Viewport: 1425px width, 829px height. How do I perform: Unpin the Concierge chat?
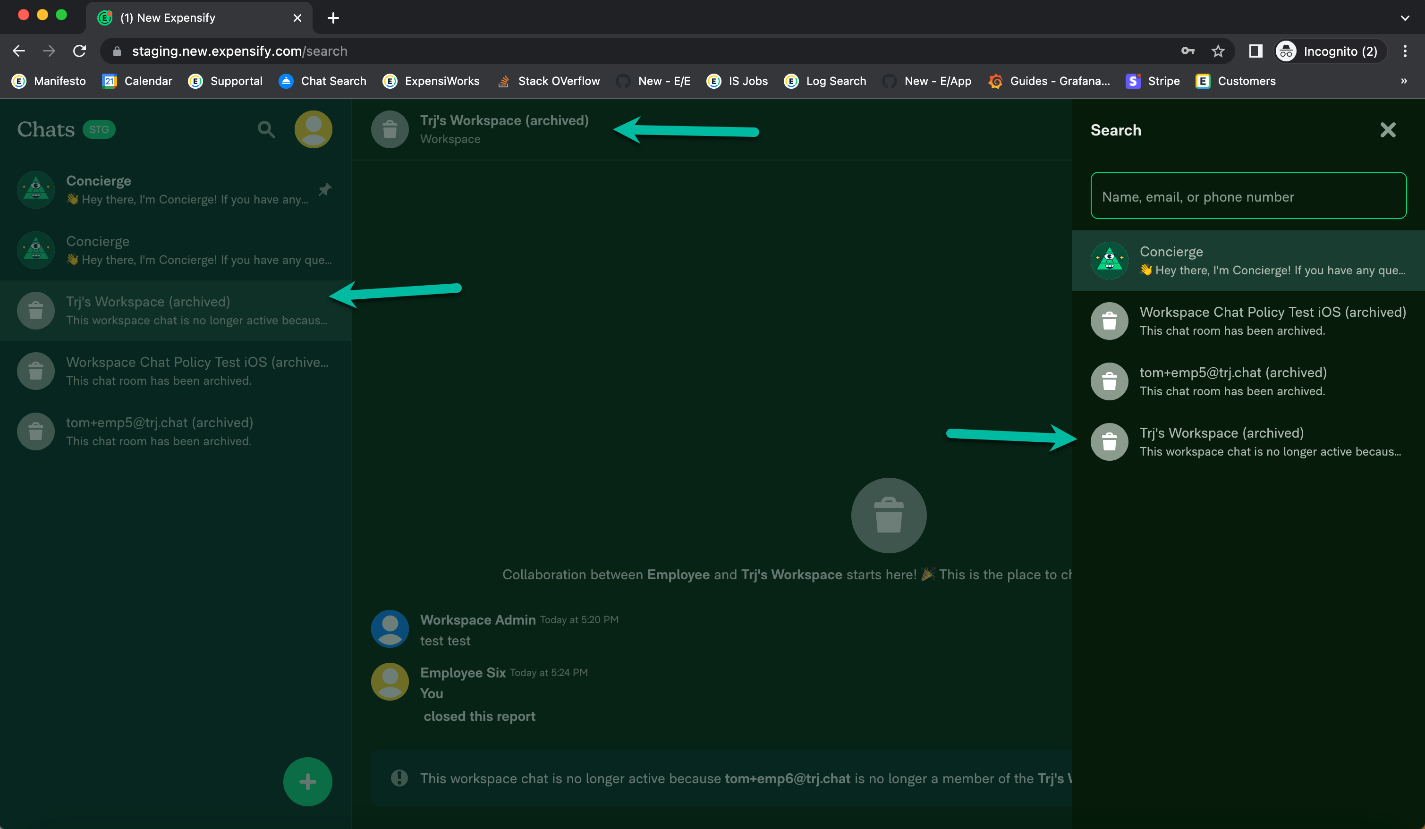325,189
